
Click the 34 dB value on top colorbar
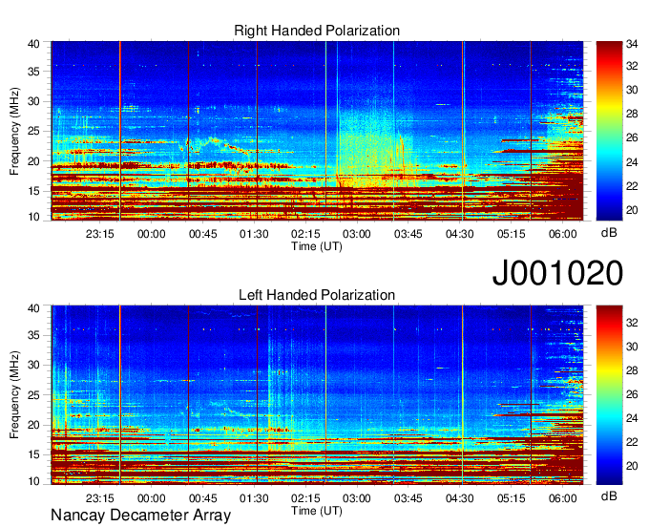tap(632, 44)
